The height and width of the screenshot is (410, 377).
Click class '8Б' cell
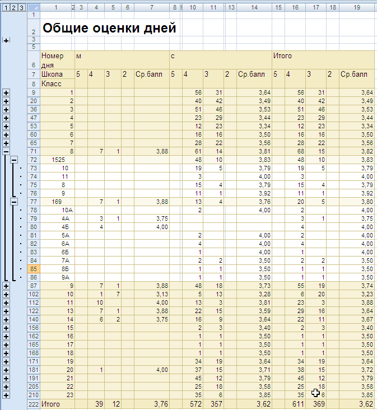point(58,269)
